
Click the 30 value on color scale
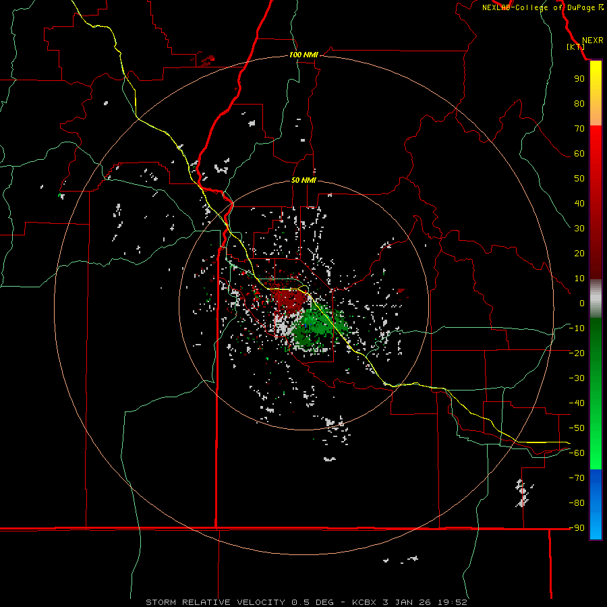click(x=579, y=229)
